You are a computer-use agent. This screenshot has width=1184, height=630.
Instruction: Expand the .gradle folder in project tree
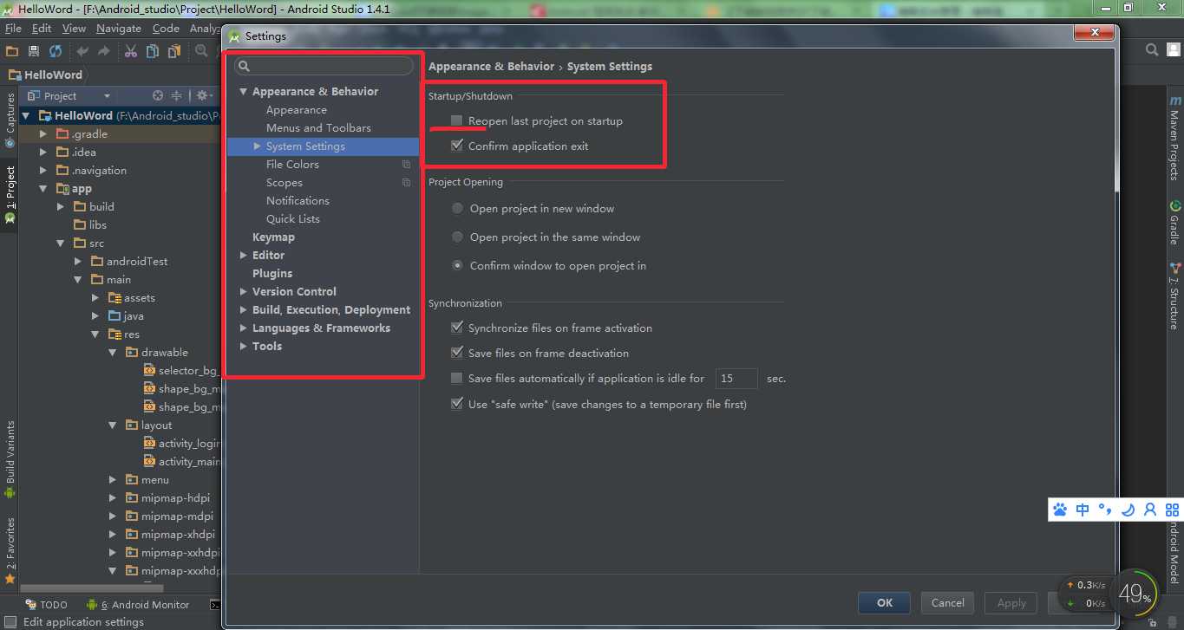44,133
